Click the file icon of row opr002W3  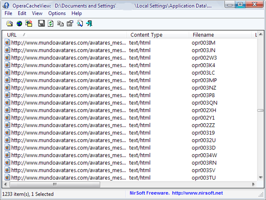pos(7,58)
